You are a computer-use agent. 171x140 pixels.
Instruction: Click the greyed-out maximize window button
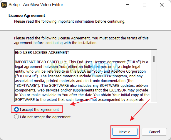pyautogui.click(x=145, y=5)
